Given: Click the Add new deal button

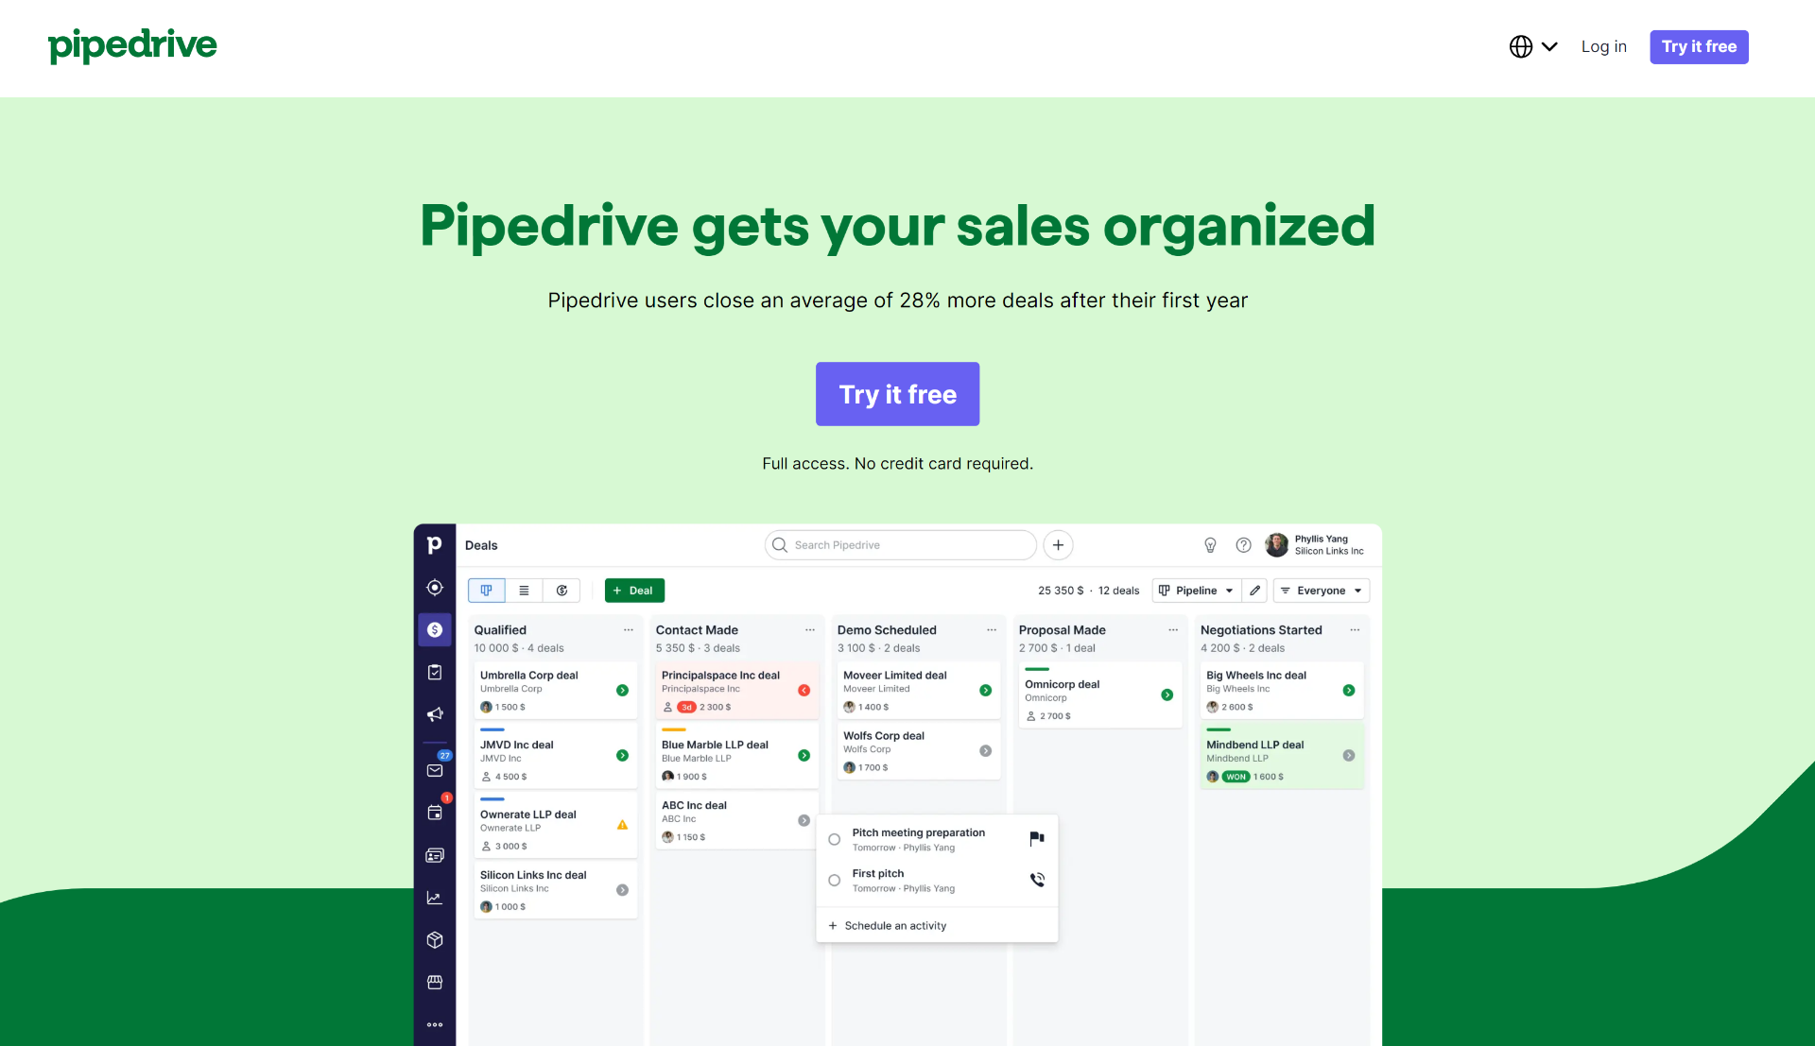Looking at the screenshot, I should (634, 590).
